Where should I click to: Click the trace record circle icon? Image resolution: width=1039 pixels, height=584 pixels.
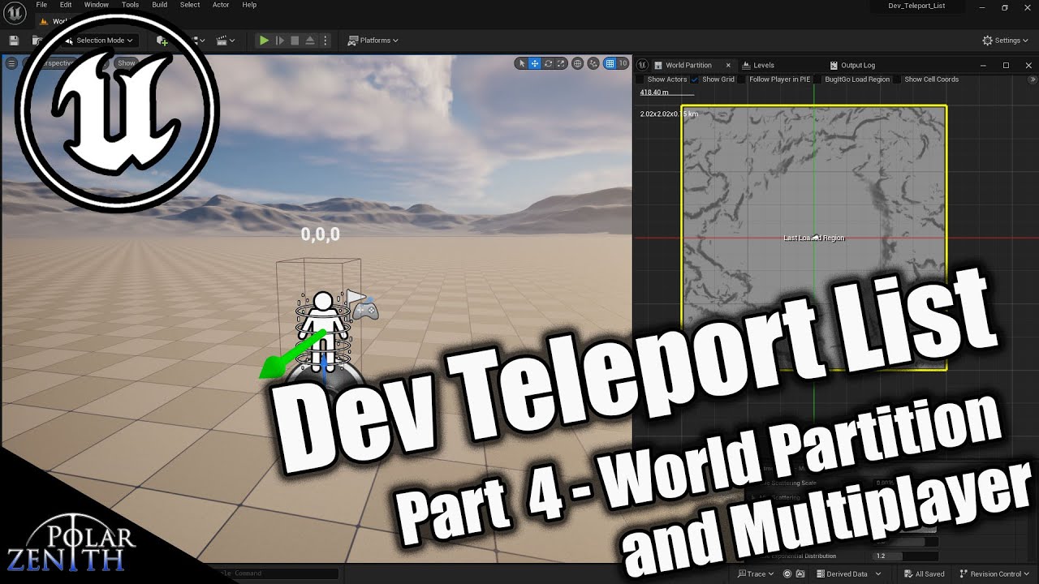tap(787, 573)
